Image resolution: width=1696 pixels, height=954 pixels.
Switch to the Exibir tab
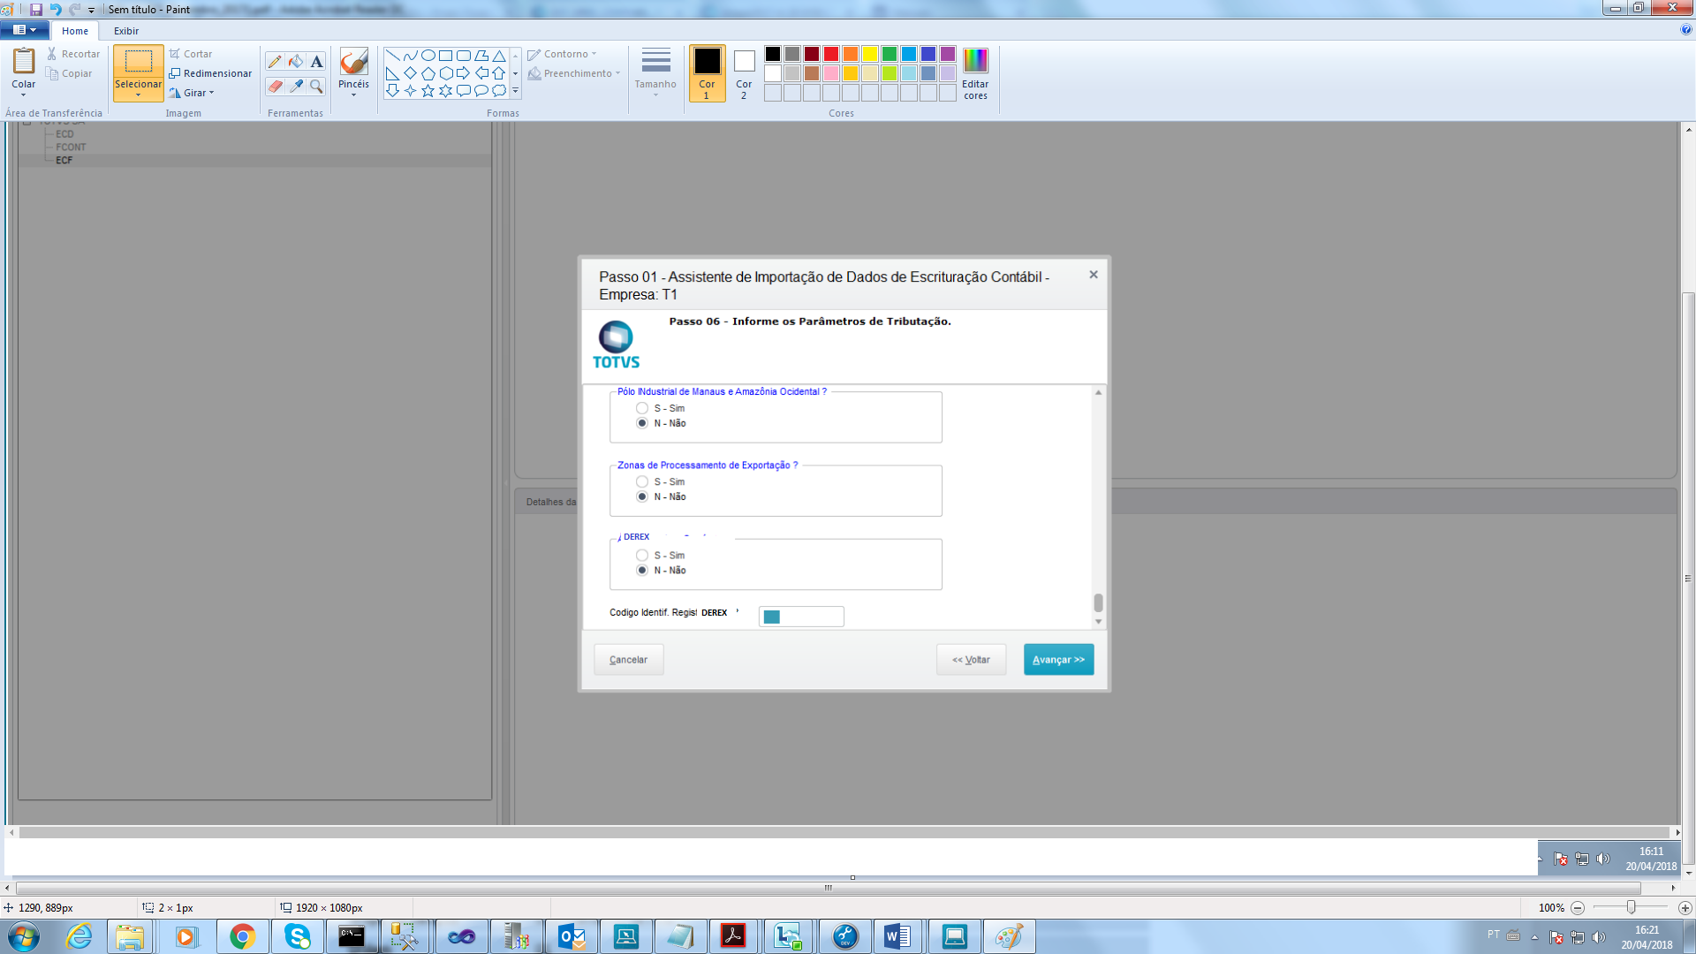point(126,31)
